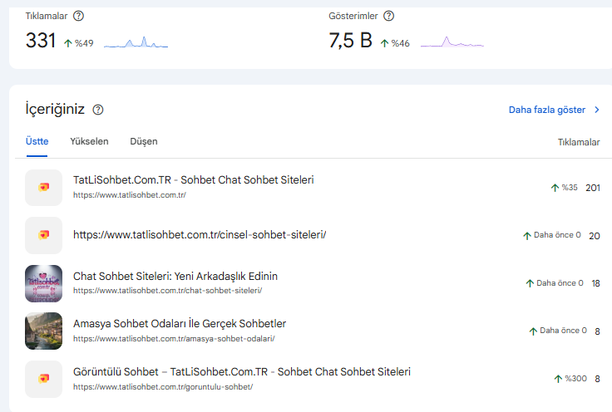
Task: Click the %49 clicks change indicator
Action: (78, 43)
